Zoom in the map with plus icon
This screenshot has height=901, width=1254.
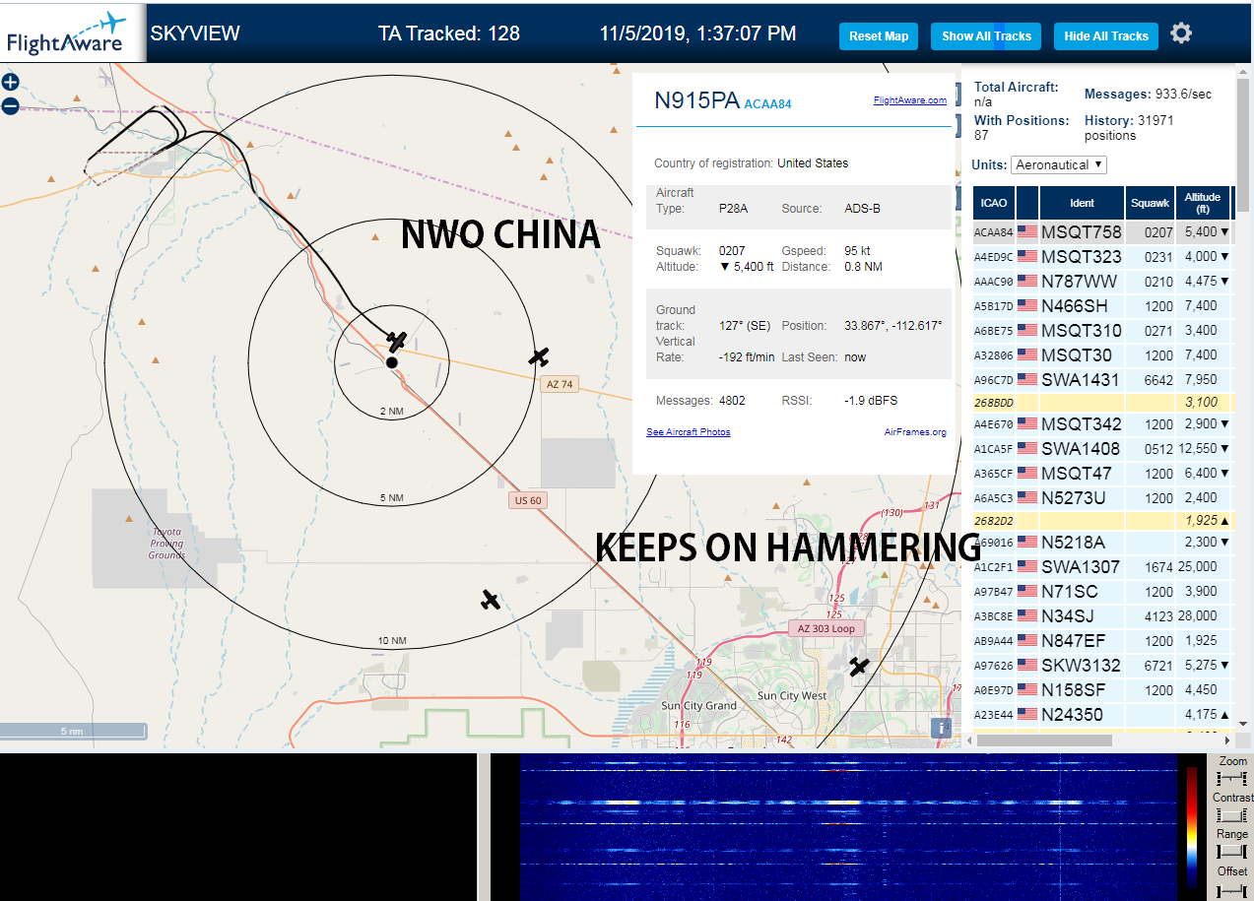[10, 83]
